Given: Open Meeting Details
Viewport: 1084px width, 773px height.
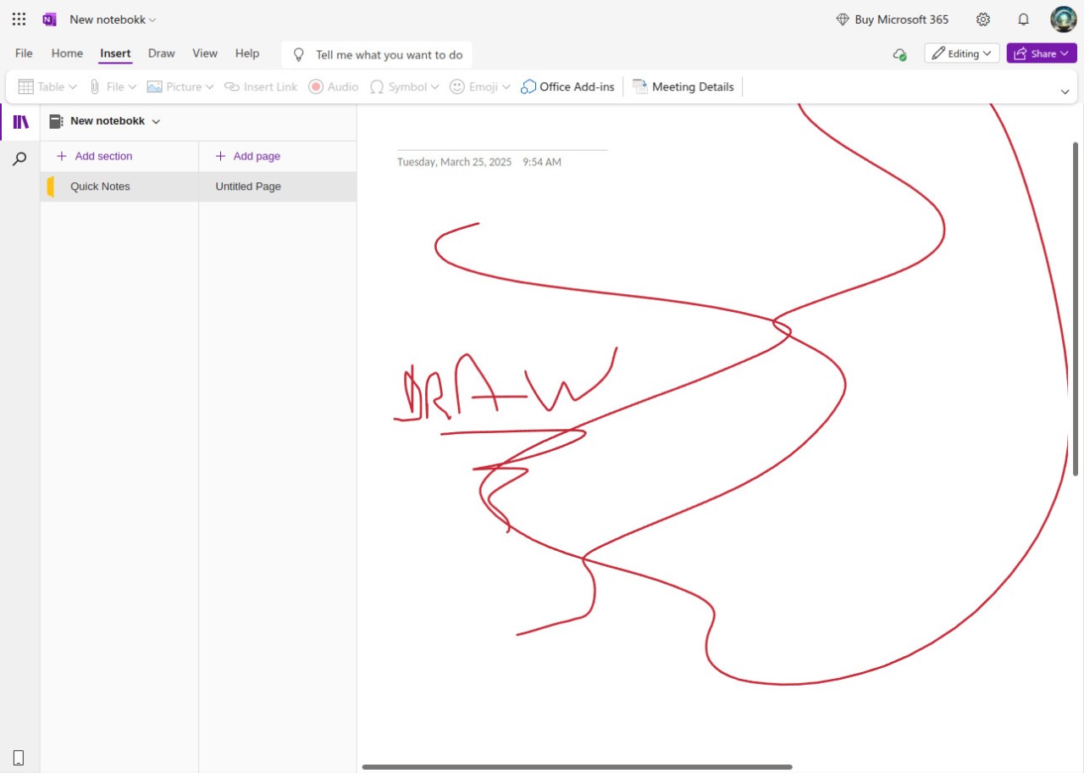Looking at the screenshot, I should [x=683, y=86].
